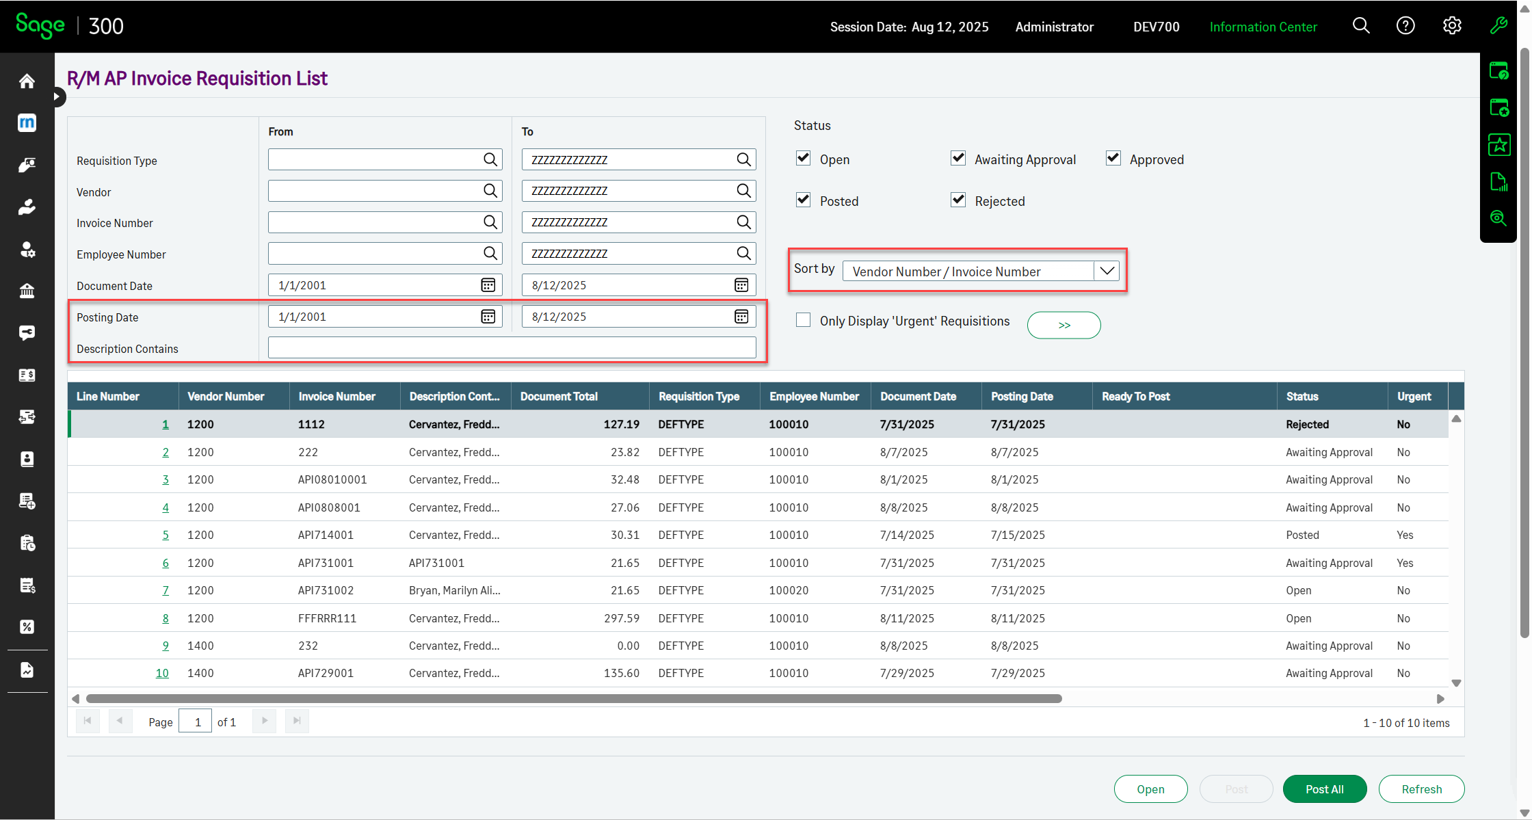Screen dimensions: 1532x820
Task: Open Information Center link
Action: click(x=1263, y=27)
